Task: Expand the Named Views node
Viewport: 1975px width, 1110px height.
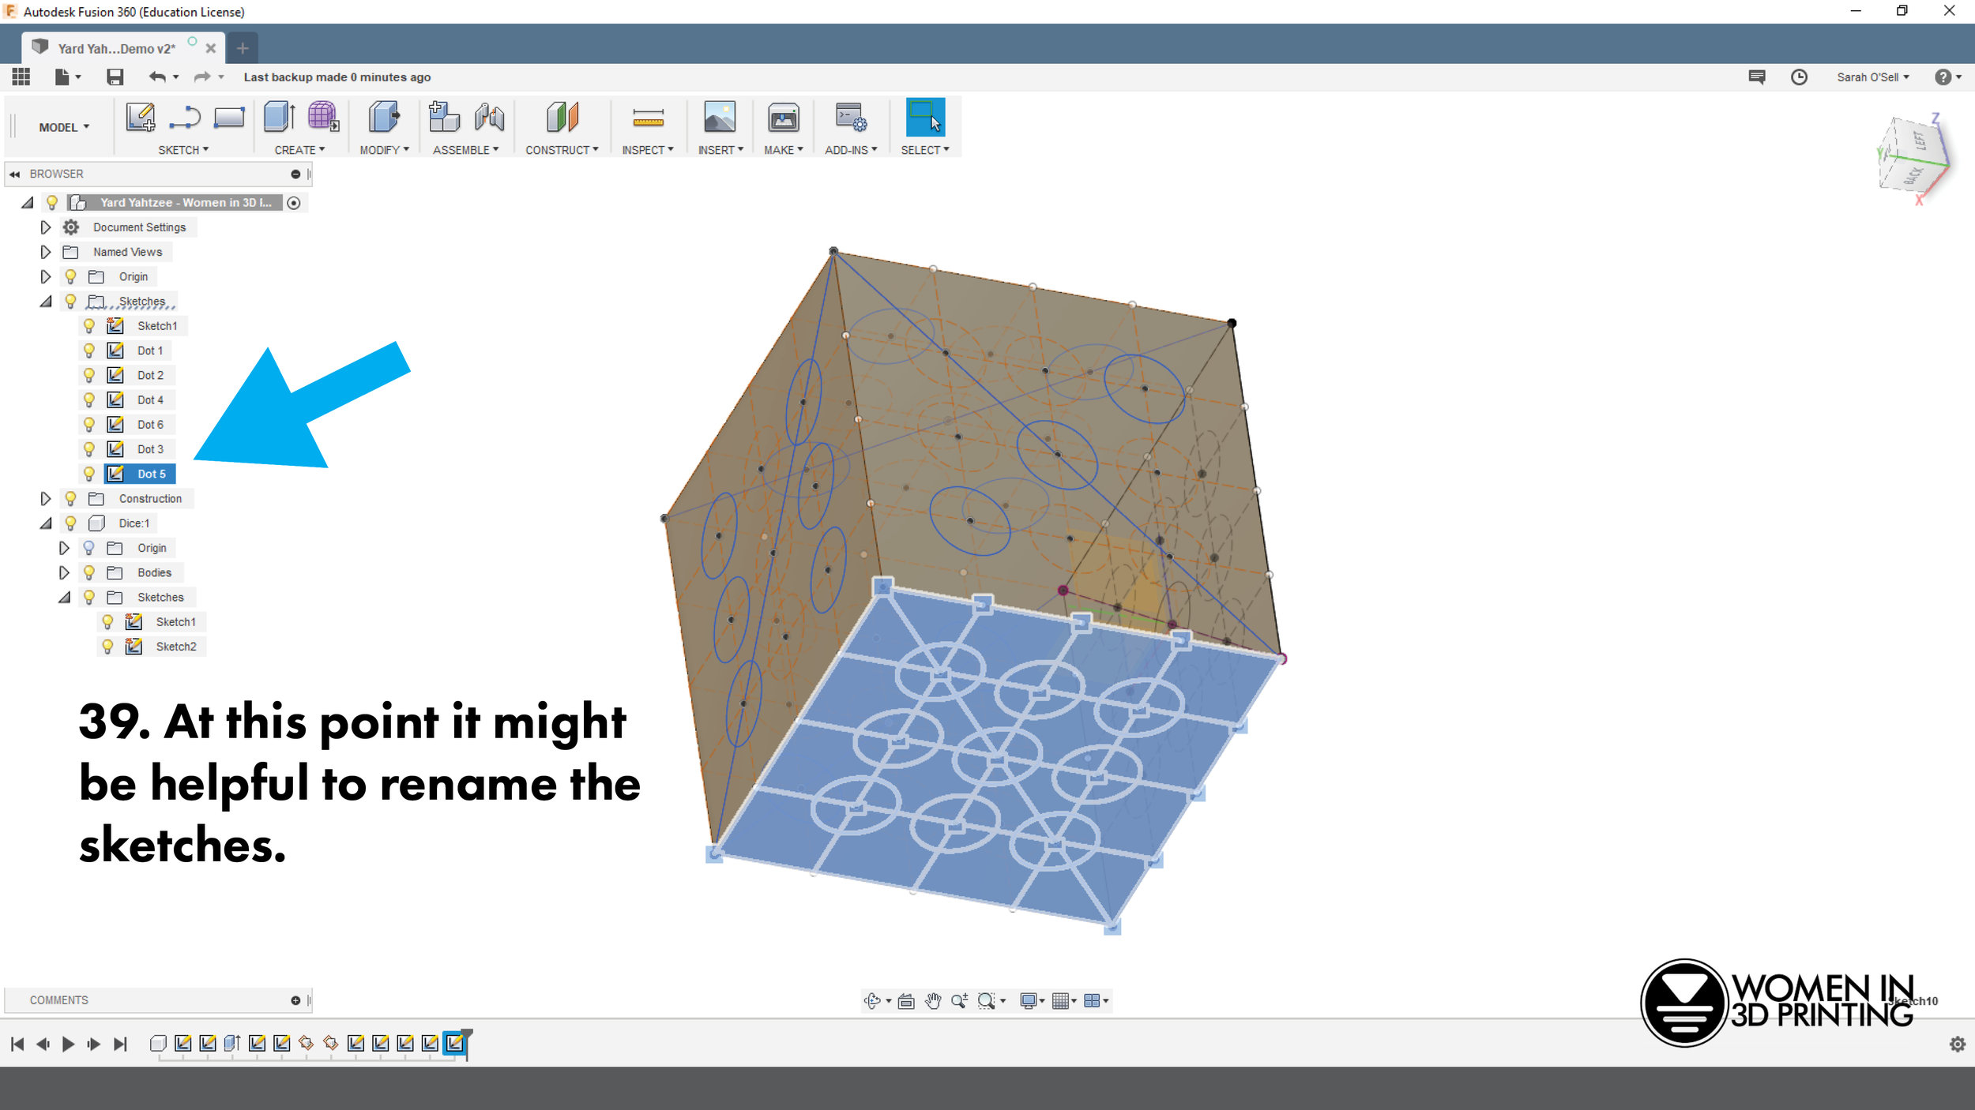Action: tap(45, 252)
